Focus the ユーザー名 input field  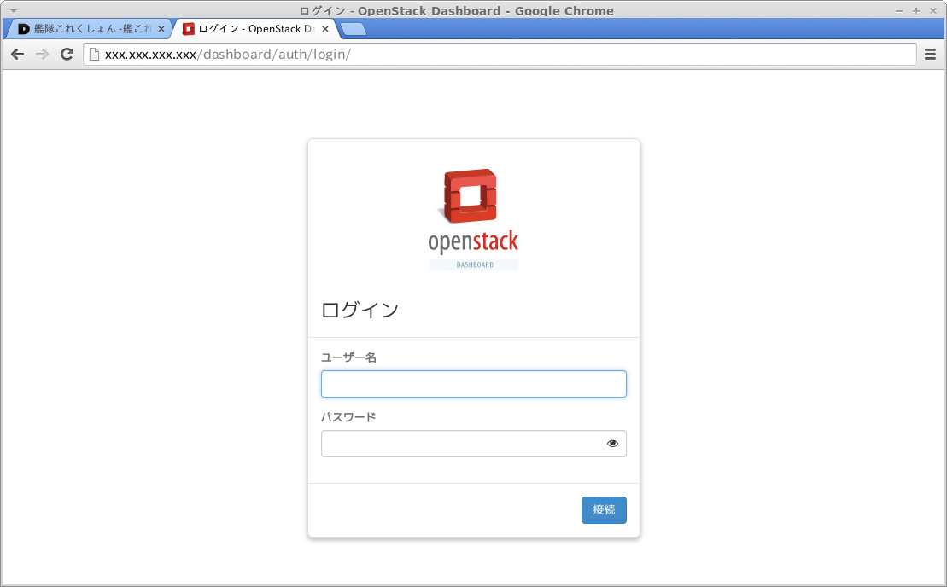point(473,384)
